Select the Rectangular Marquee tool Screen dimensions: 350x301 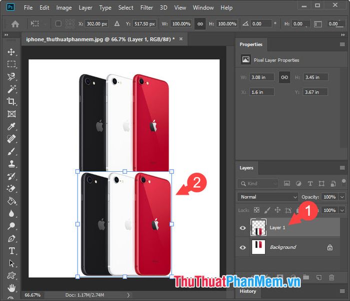pyautogui.click(x=11, y=64)
